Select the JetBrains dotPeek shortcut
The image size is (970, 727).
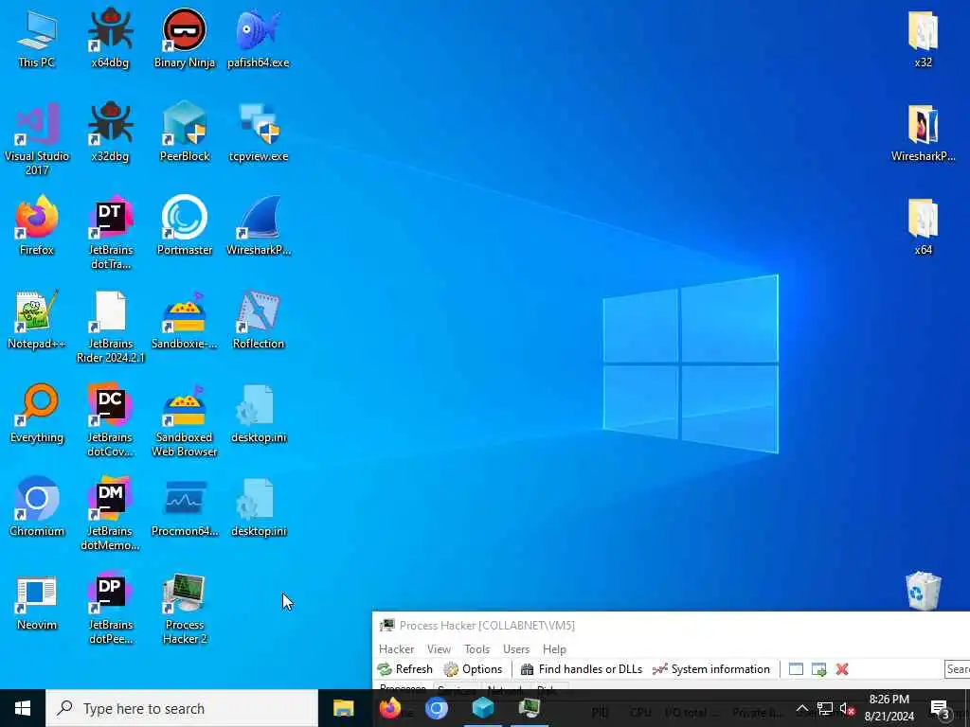110,609
